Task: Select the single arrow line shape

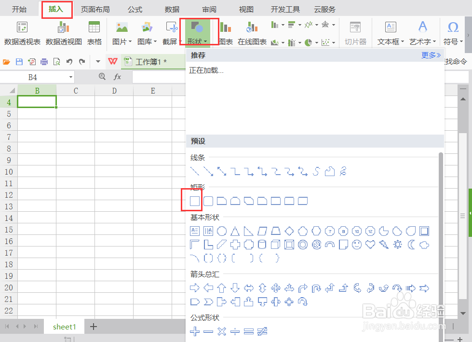Action: click(208, 171)
